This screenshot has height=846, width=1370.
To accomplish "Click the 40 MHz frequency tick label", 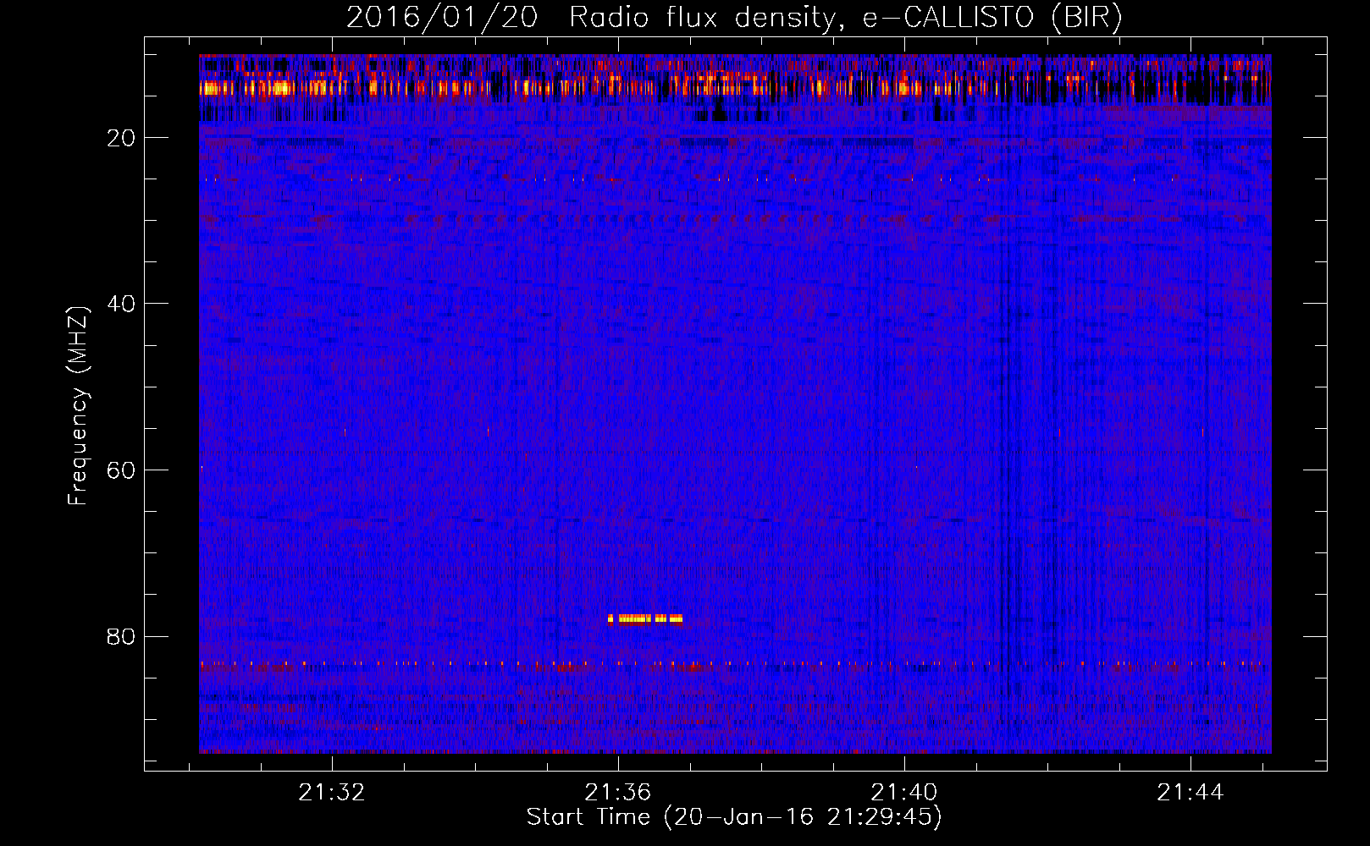I will [x=121, y=304].
